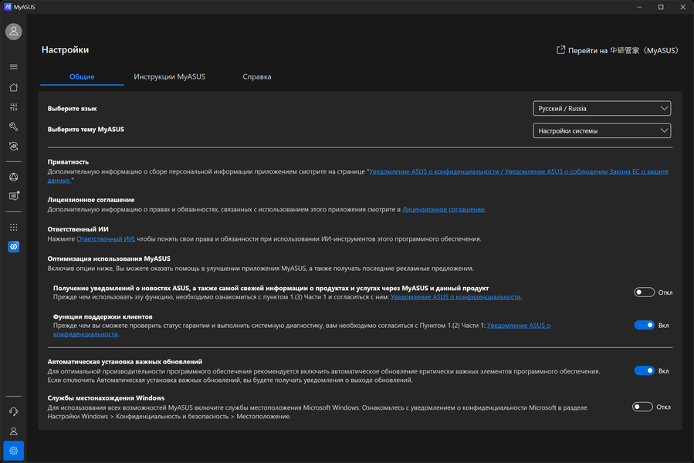This screenshot has width=694, height=463.
Task: Switch to the Справка tab
Action: tap(257, 76)
